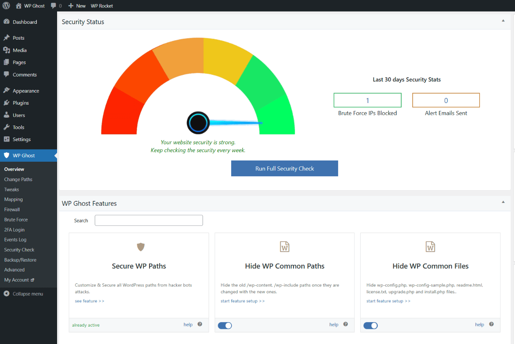Click the document icon on Hide WP Common Paths card
This screenshot has width=515, height=344.
284,247
